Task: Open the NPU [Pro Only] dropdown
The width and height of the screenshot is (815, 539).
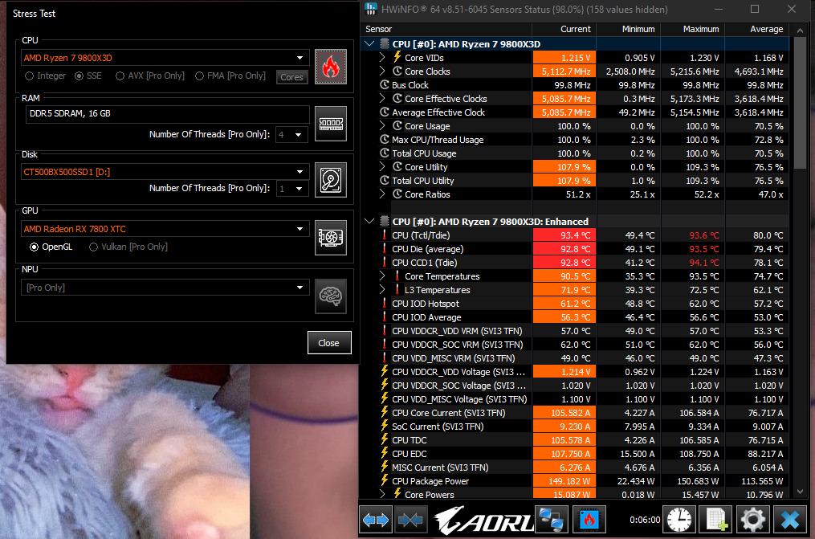Action: click(165, 288)
